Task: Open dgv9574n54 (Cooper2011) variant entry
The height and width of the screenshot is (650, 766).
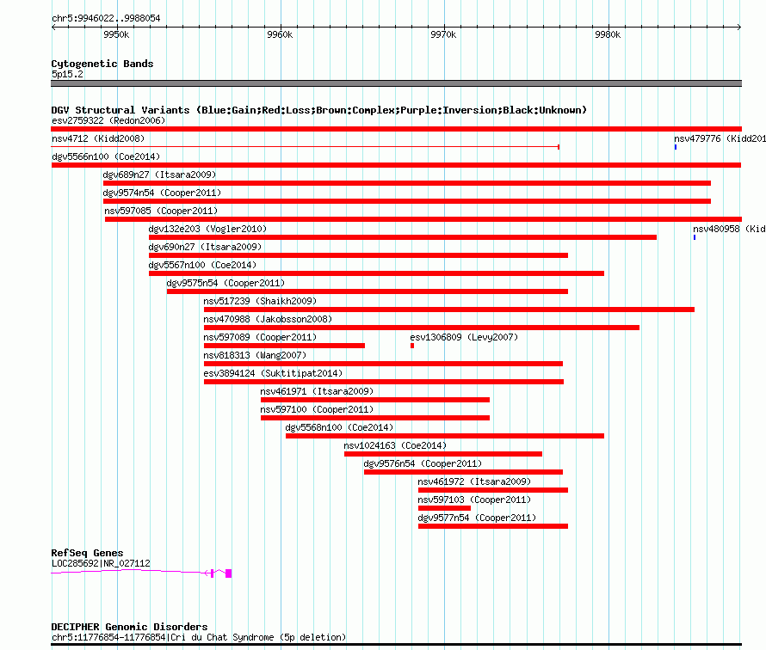Action: click(162, 193)
